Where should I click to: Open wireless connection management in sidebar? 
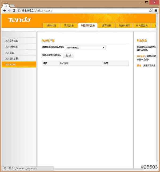click(x=19, y=58)
